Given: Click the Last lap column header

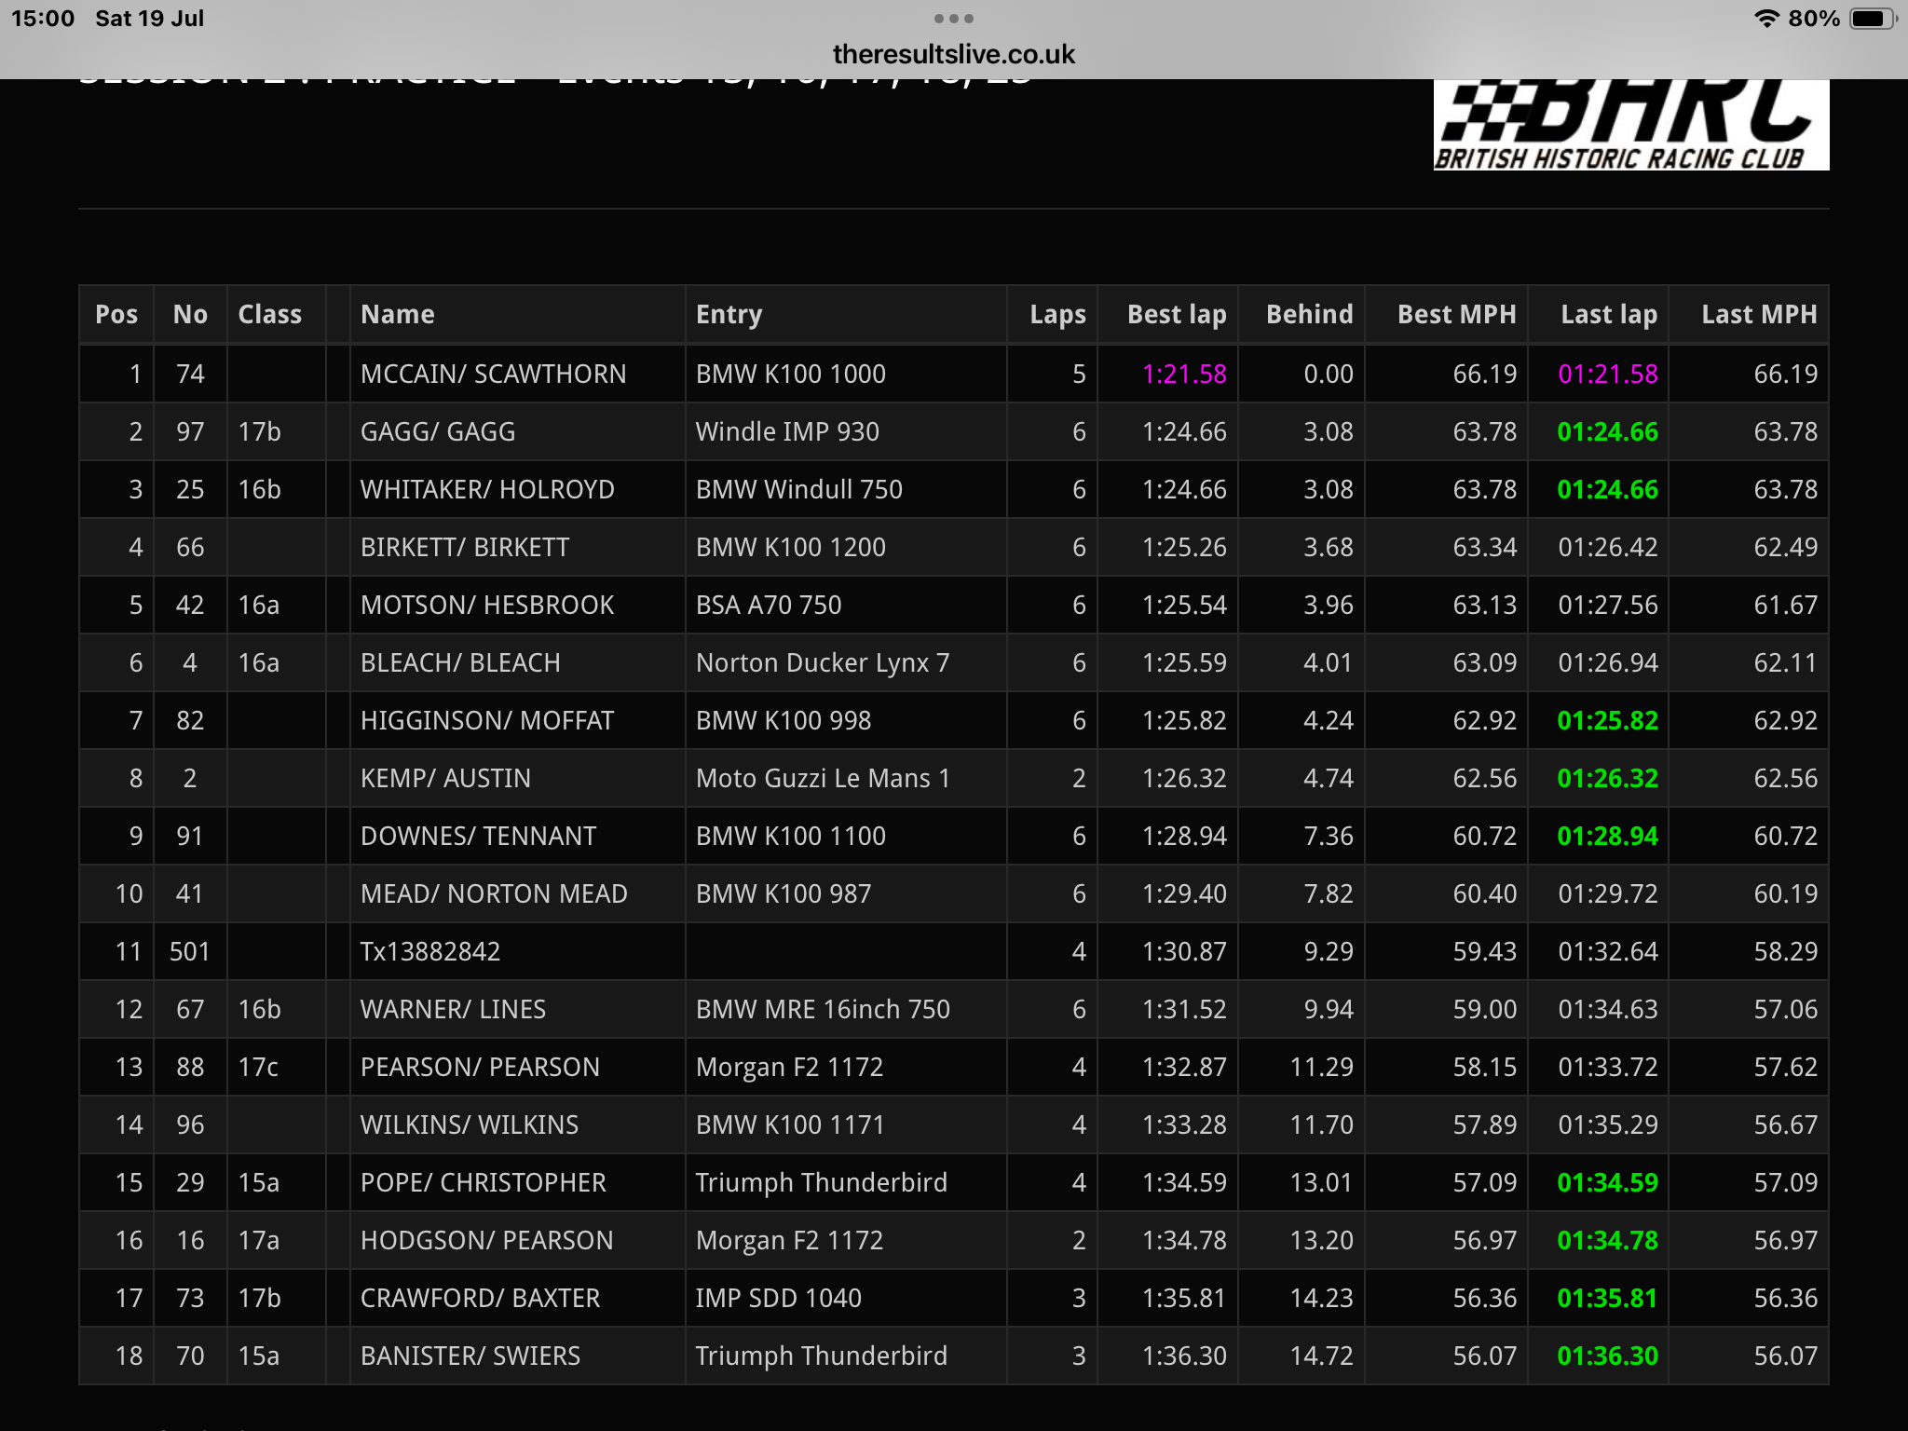Looking at the screenshot, I should point(1598,315).
